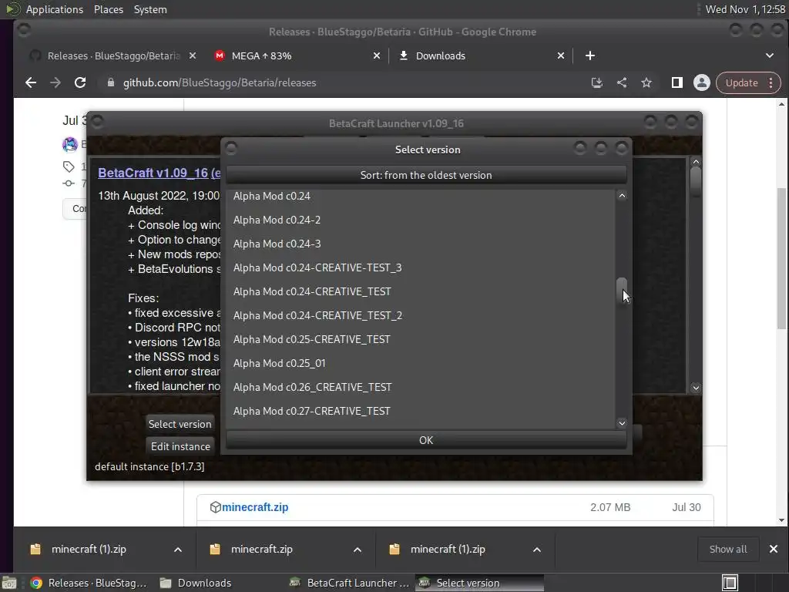This screenshot has width=789, height=592.
Task: Click the Select version button in launcher
Action: (180, 424)
